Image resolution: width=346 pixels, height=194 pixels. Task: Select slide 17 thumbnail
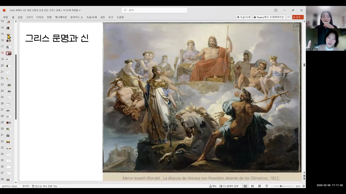coord(8,47)
